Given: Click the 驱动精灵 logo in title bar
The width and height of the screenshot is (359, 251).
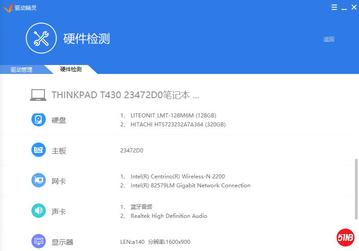Looking at the screenshot, I should (x=8, y=8).
